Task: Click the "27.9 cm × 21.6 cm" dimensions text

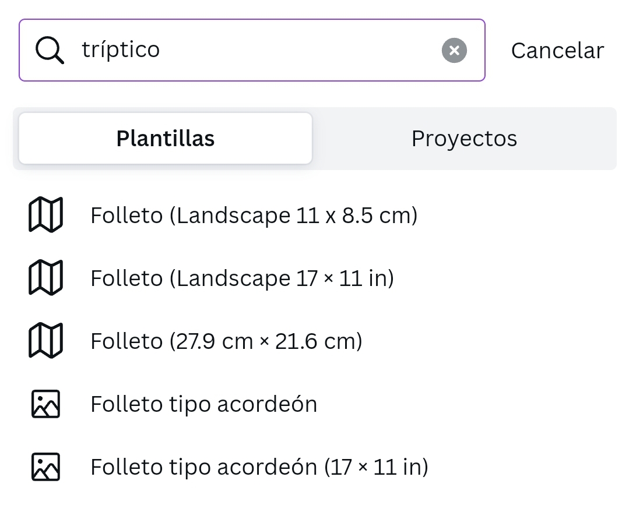Action: (266, 341)
